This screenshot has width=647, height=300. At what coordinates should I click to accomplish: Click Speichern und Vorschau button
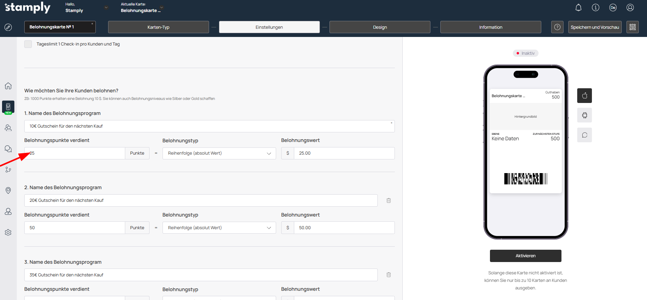tap(595, 27)
